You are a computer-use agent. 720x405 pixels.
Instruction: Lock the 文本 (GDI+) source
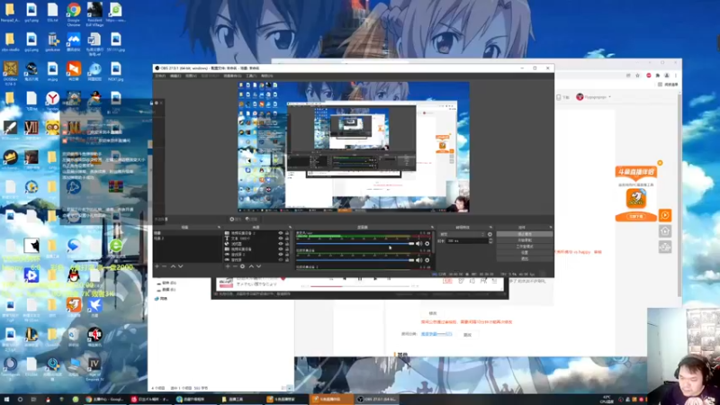pyautogui.click(x=287, y=238)
